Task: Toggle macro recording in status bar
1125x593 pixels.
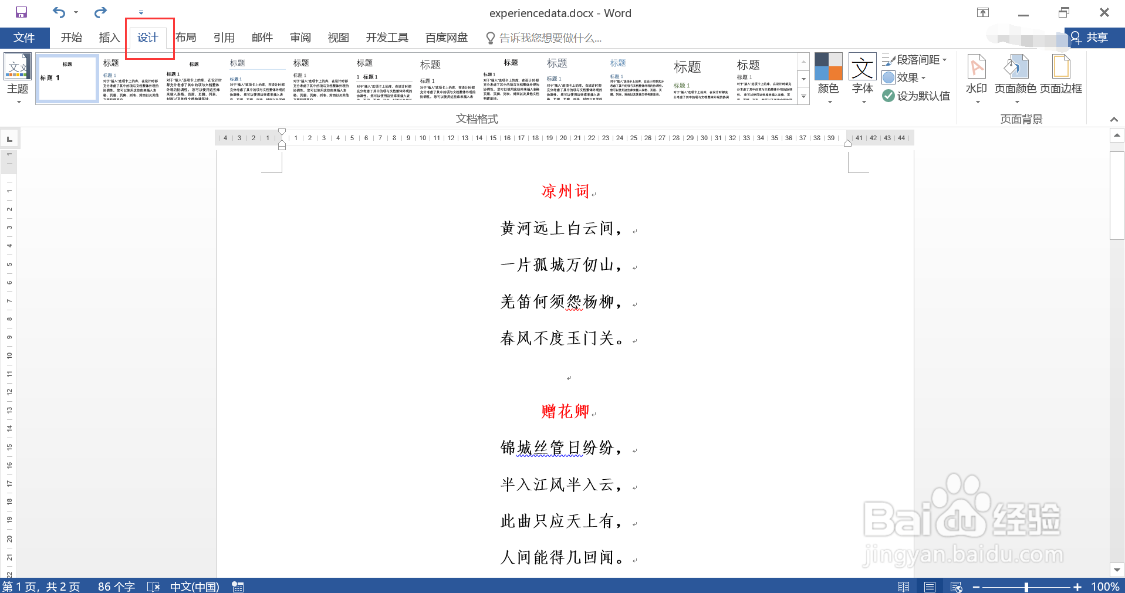Action: point(237,586)
